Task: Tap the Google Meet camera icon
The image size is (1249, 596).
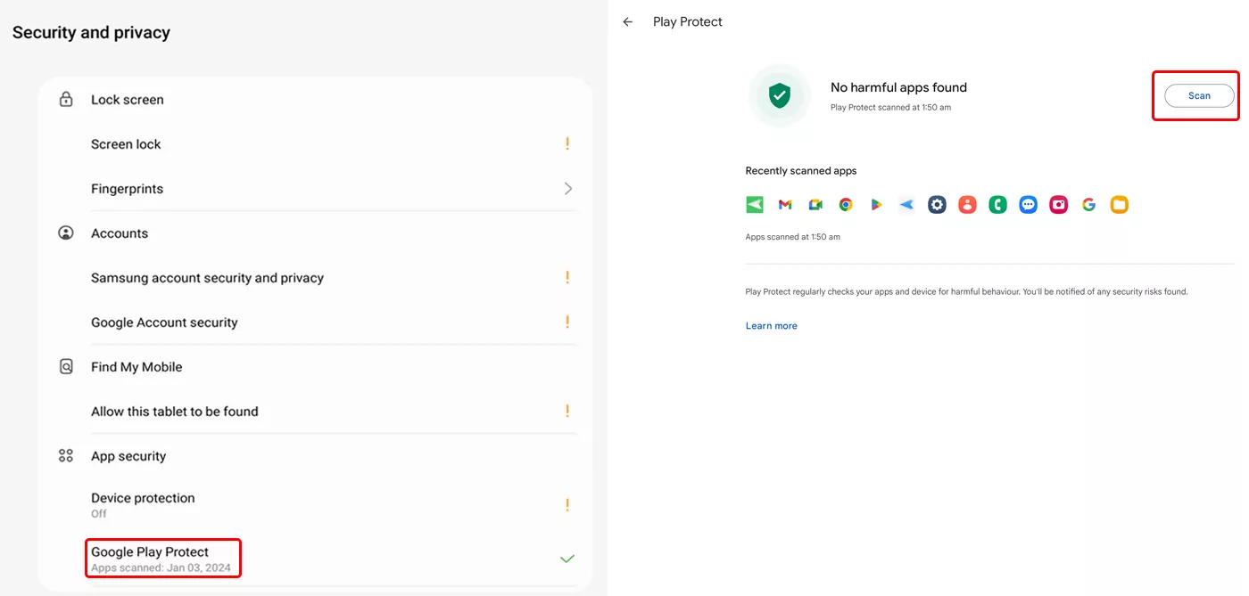Action: click(x=815, y=205)
